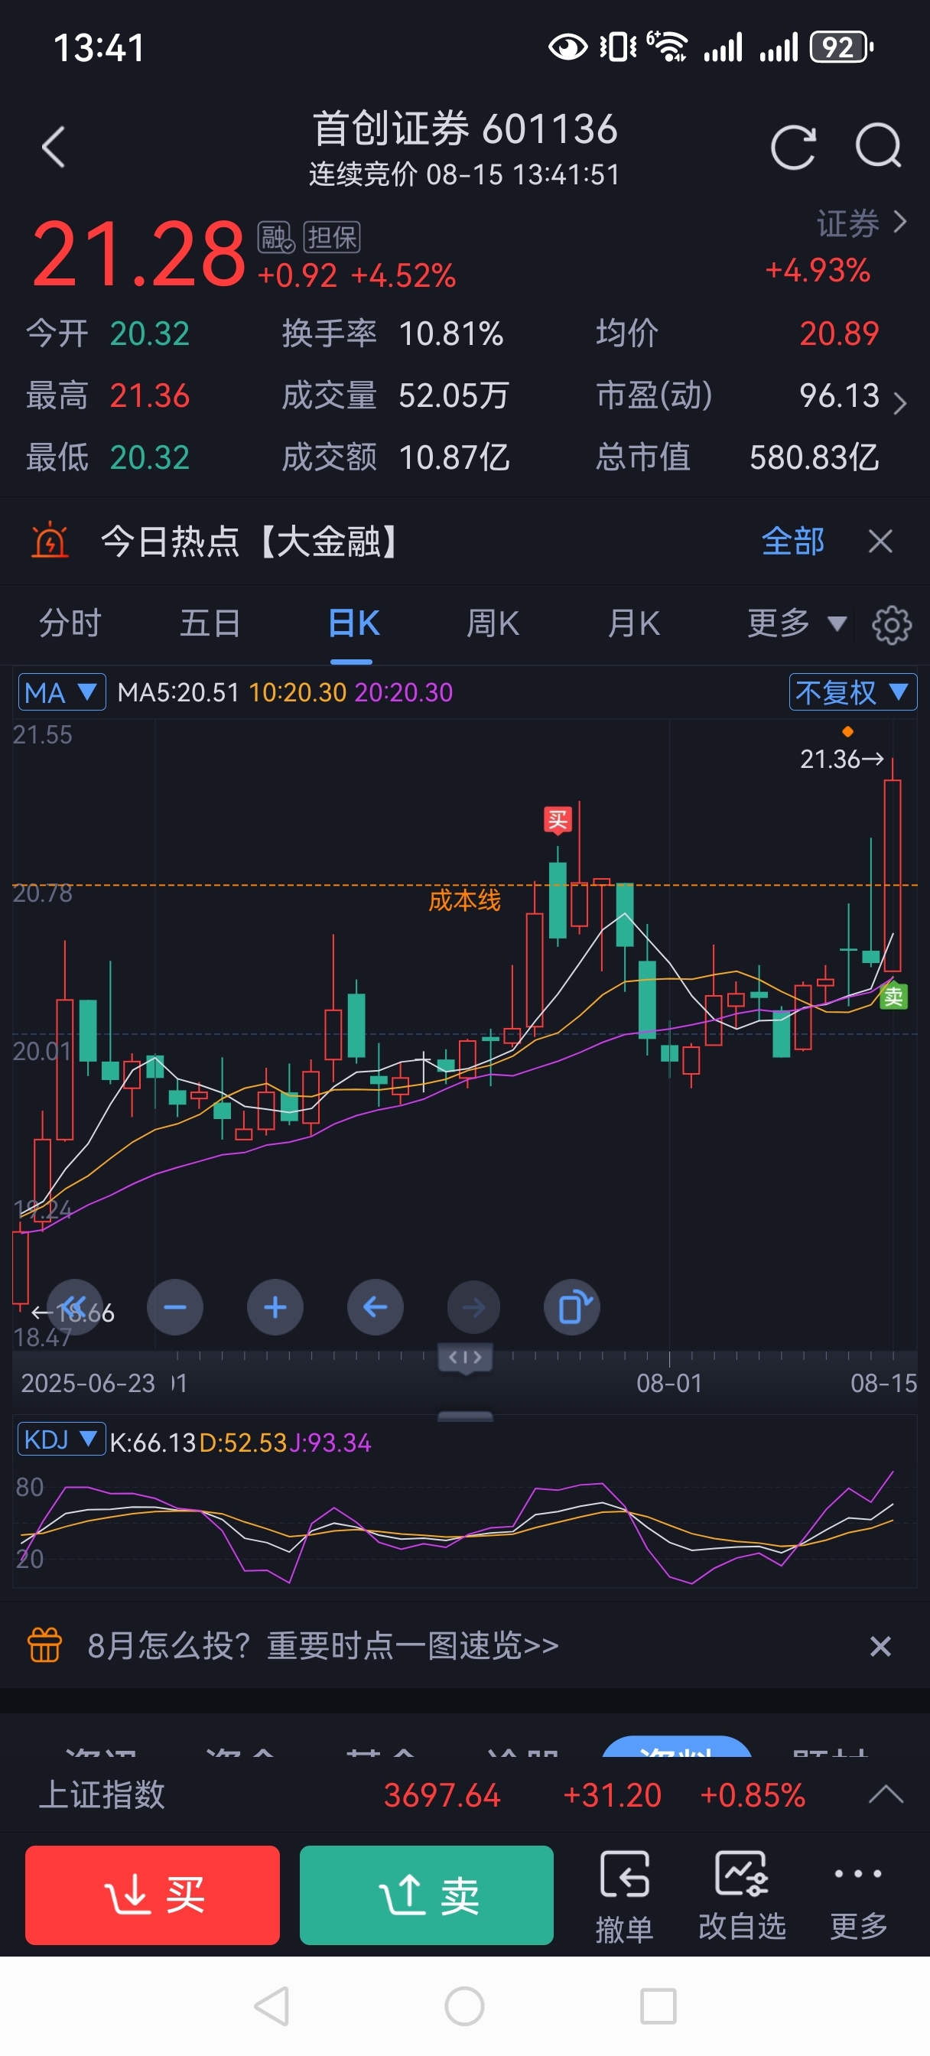Tap the red 买 buy button
This screenshot has height=2056, width=930.
coord(152,1895)
